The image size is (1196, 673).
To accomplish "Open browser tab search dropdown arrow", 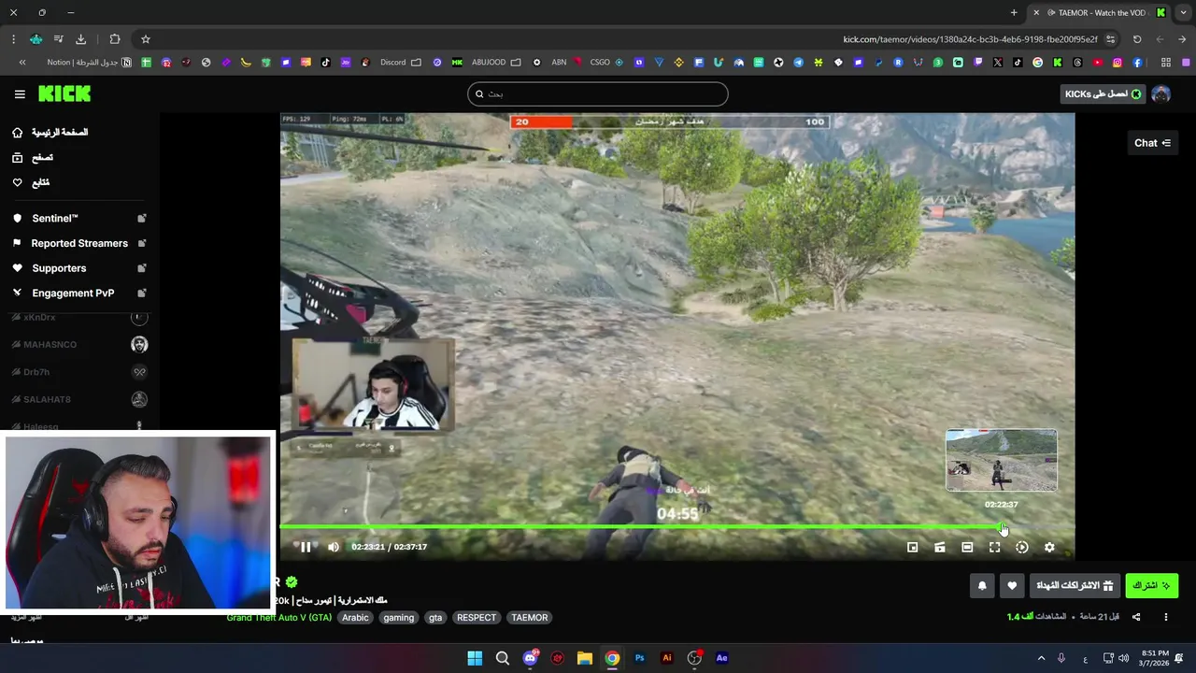I will point(1184,12).
